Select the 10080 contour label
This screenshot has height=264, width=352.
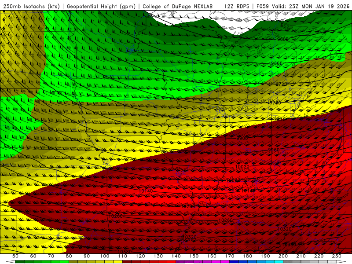pyautogui.click(x=233, y=180)
